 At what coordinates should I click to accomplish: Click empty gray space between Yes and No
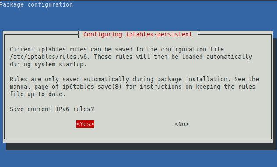point(134,124)
